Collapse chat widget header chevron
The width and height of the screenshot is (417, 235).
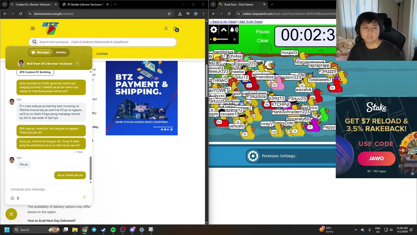tap(87, 52)
